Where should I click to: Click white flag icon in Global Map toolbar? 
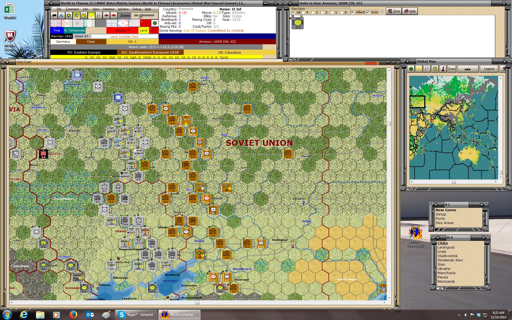click(x=427, y=69)
